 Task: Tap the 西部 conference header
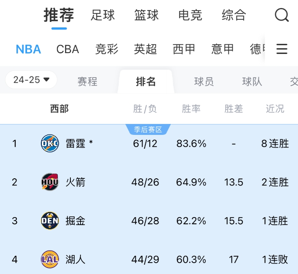(59, 109)
